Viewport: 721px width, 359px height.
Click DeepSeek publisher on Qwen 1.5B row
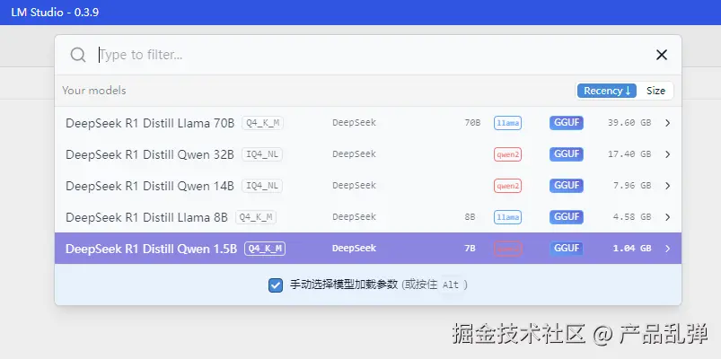pos(354,249)
